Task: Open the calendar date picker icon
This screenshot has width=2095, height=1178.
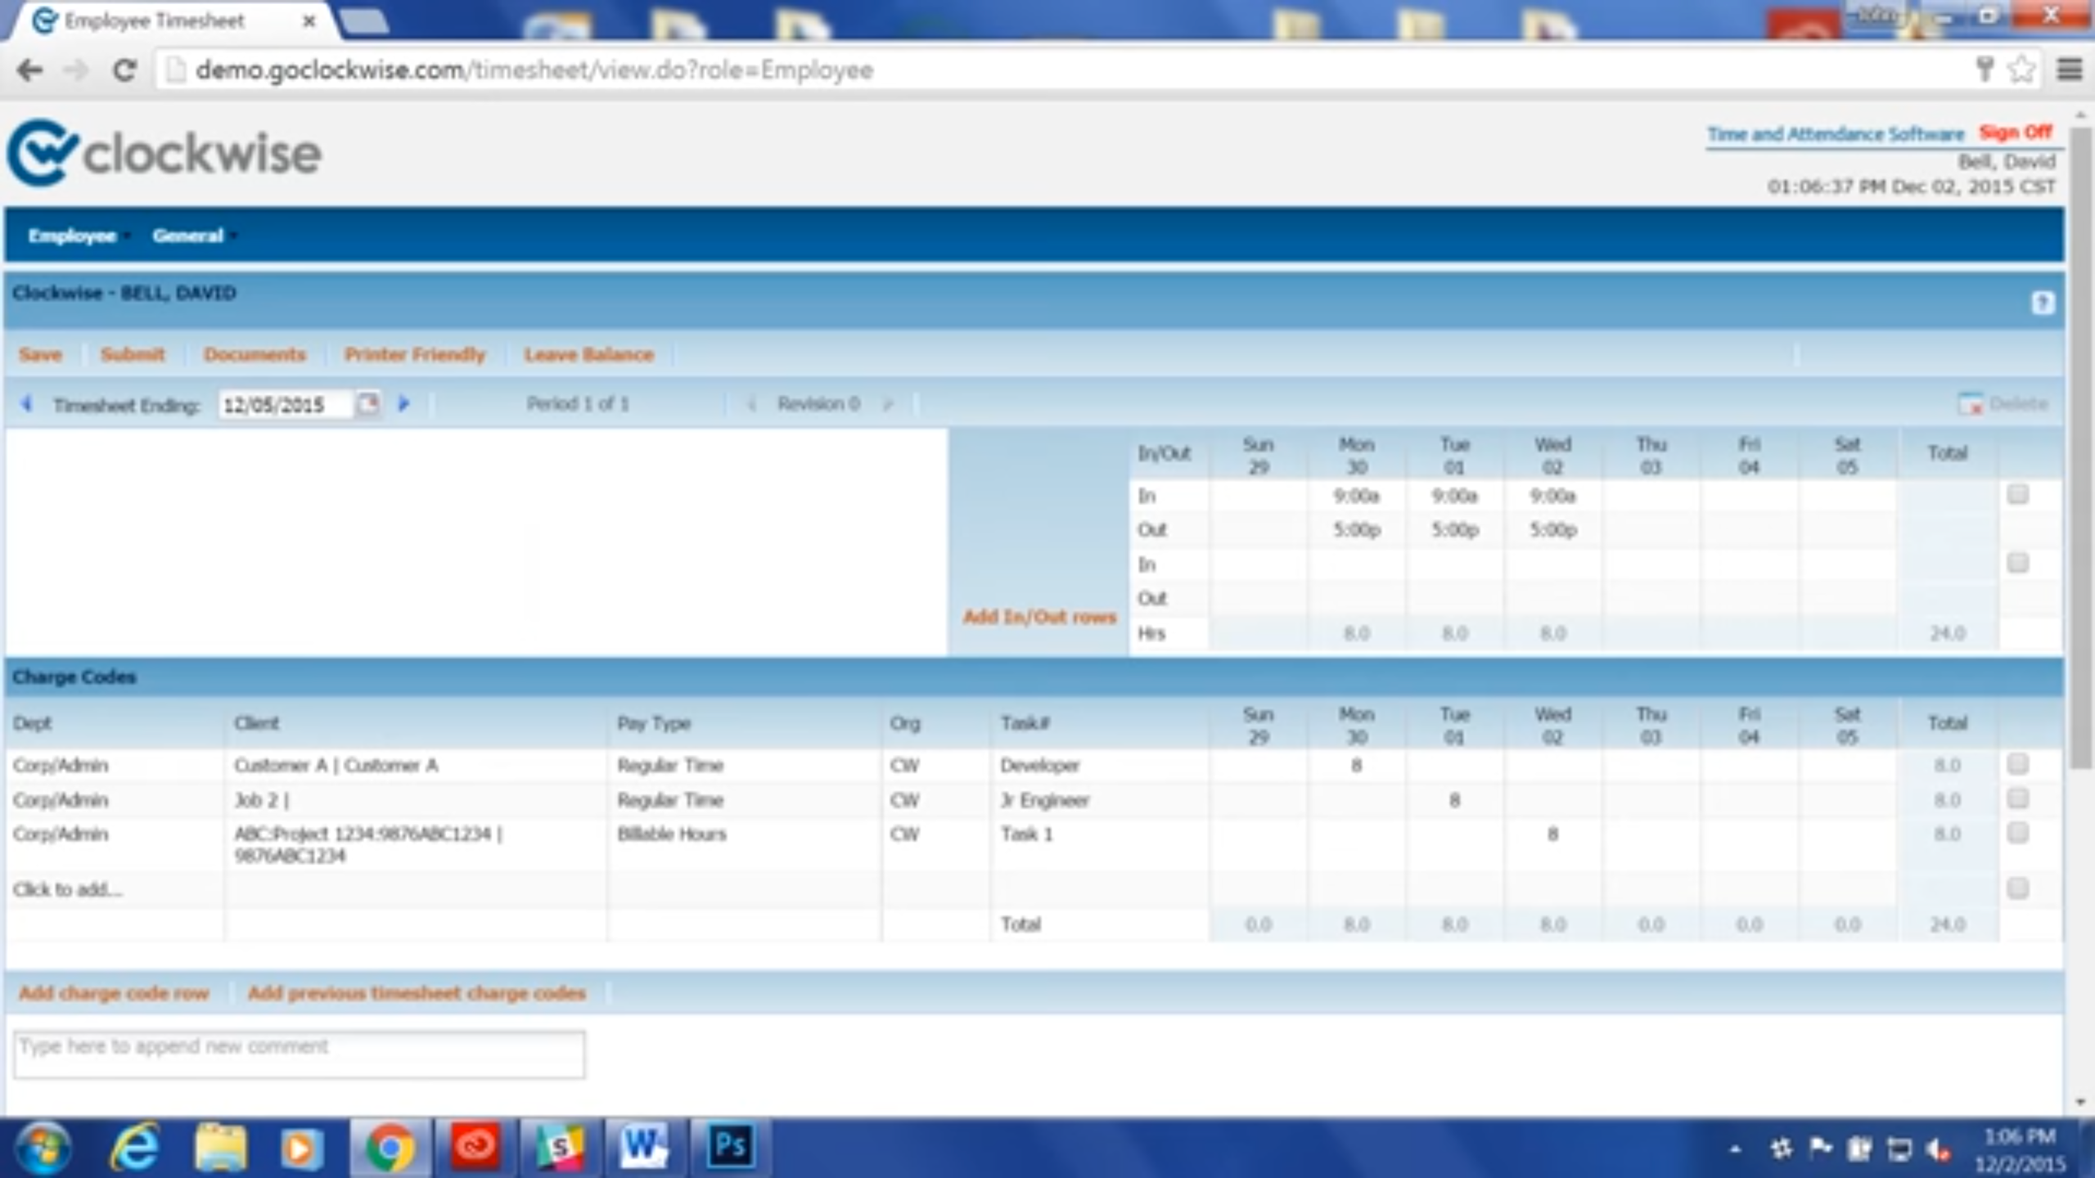Action: (367, 403)
